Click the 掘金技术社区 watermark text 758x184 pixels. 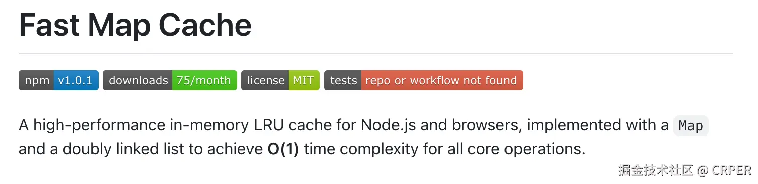656,170
